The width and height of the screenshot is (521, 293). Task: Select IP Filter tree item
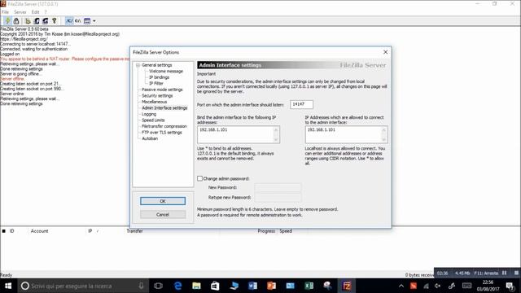[156, 83]
